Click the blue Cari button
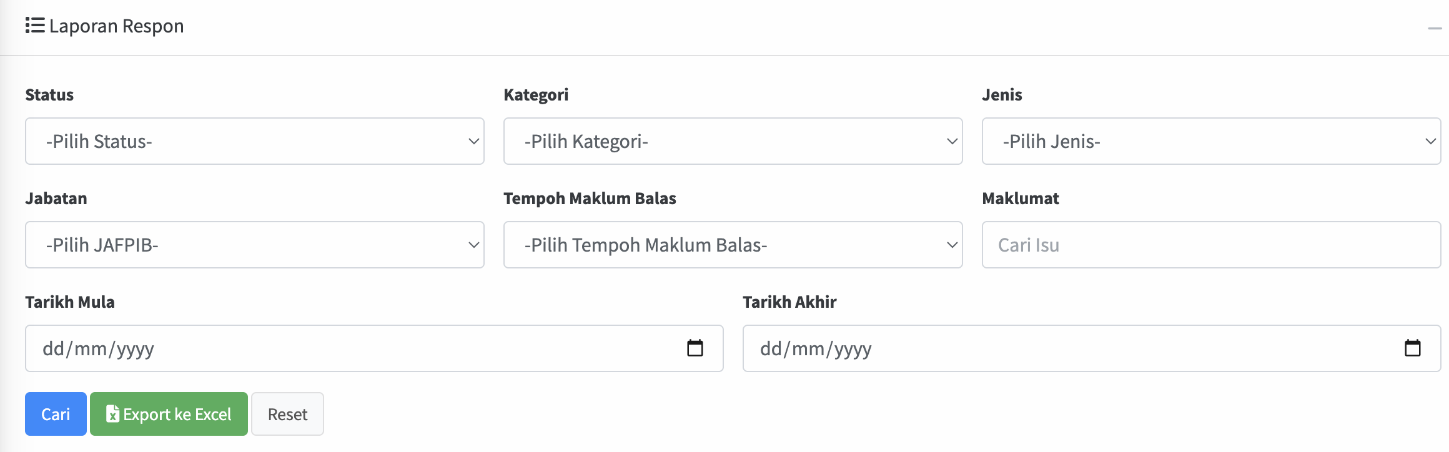This screenshot has width=1449, height=452. pos(56,414)
